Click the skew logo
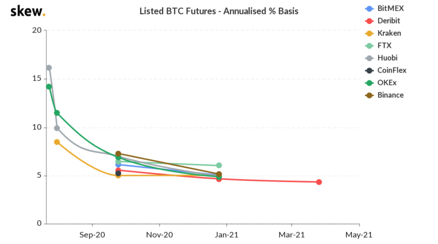Screen dimensions: 438x244 coord(28,11)
